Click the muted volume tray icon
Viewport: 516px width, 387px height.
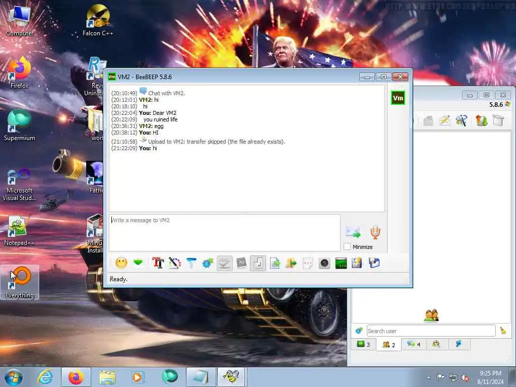465,377
